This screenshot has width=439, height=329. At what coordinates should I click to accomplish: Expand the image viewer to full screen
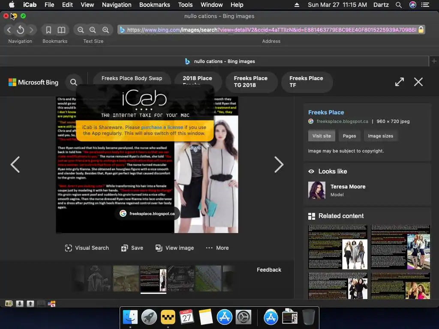point(400,82)
